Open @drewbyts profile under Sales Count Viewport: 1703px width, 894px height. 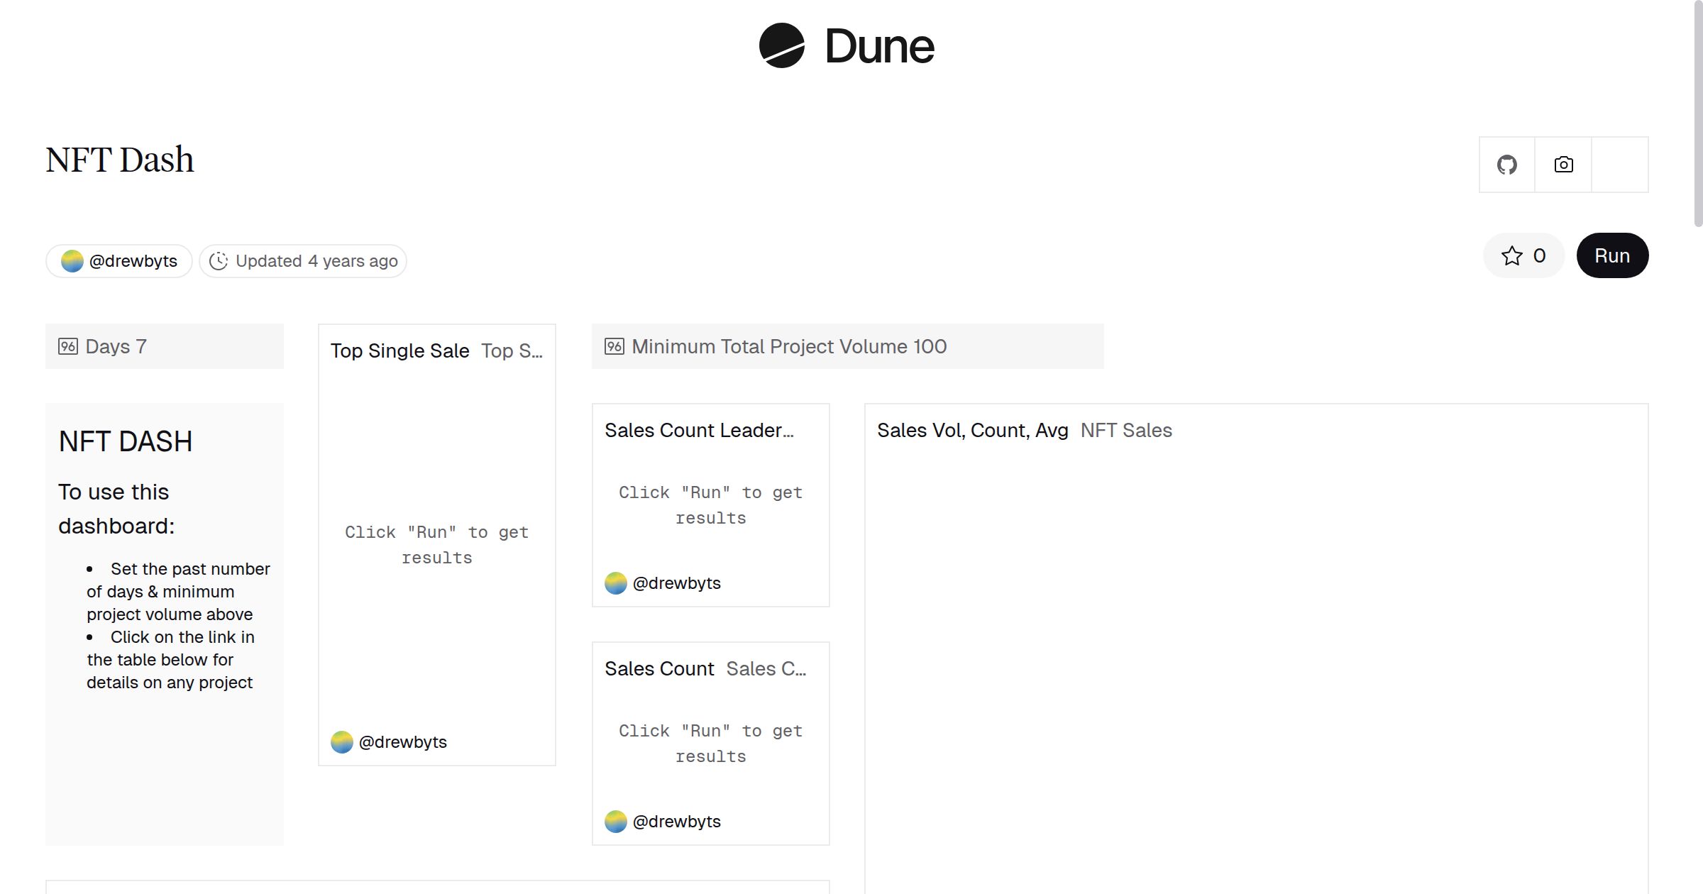[x=676, y=822]
